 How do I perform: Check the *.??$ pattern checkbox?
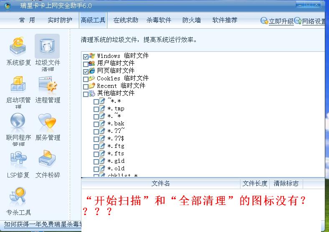coord(96,140)
